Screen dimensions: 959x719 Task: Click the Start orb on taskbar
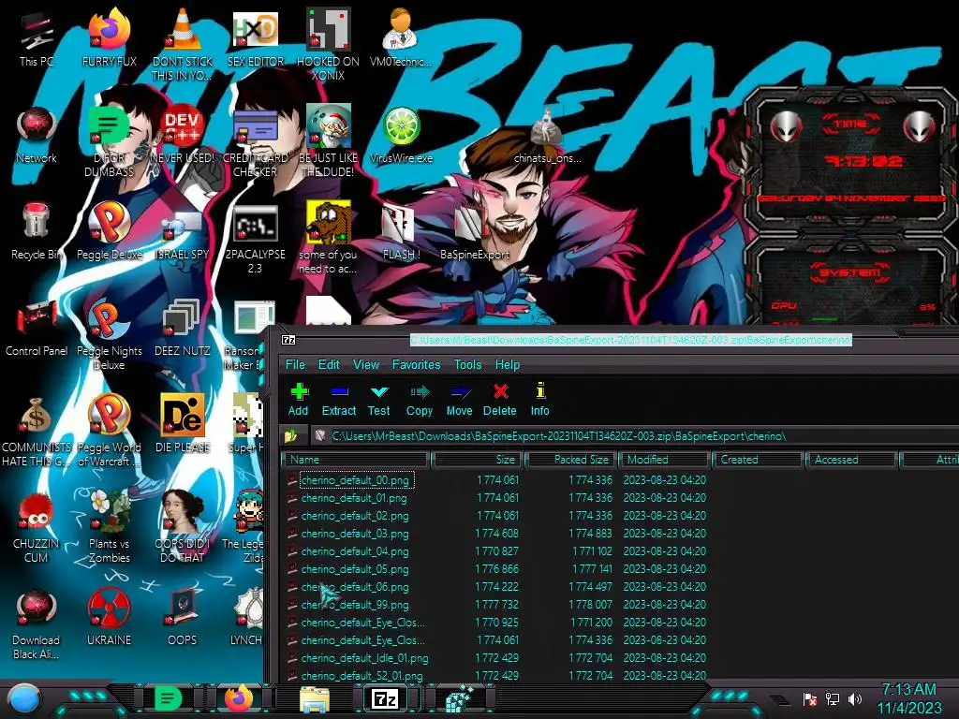pos(23,699)
